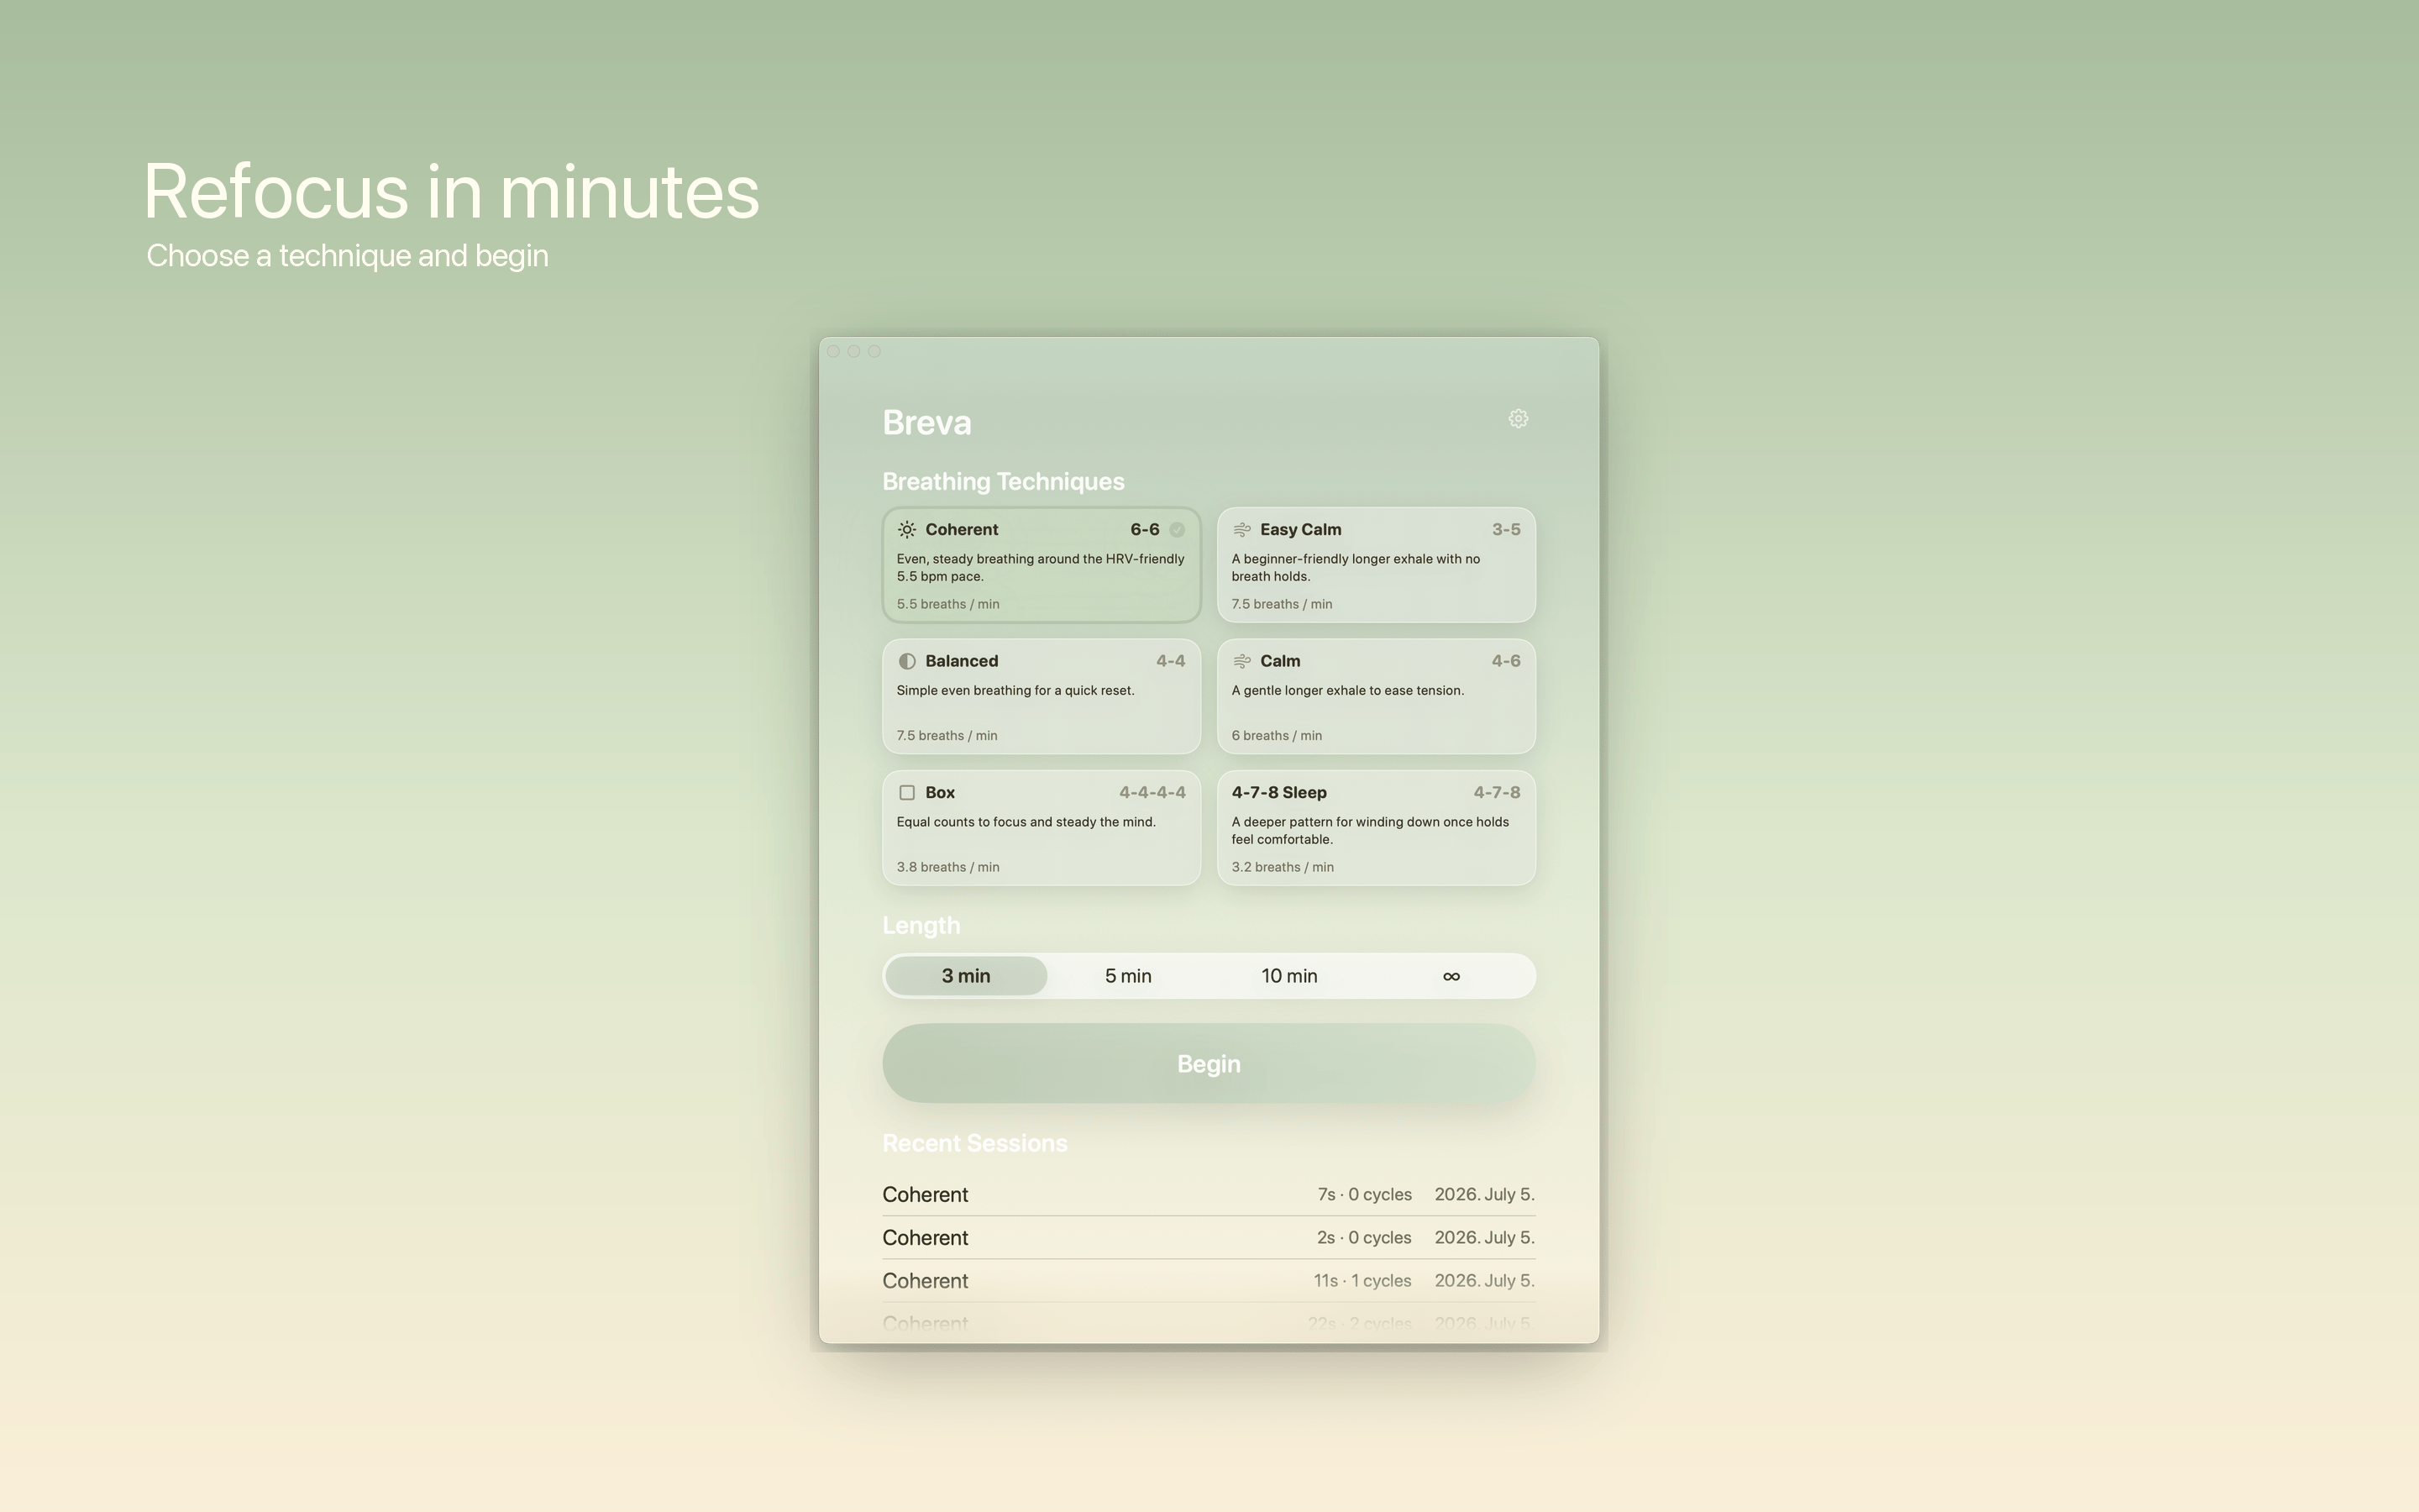Click the '6-6' pattern label
The width and height of the screenshot is (2419, 1512).
click(x=1145, y=530)
